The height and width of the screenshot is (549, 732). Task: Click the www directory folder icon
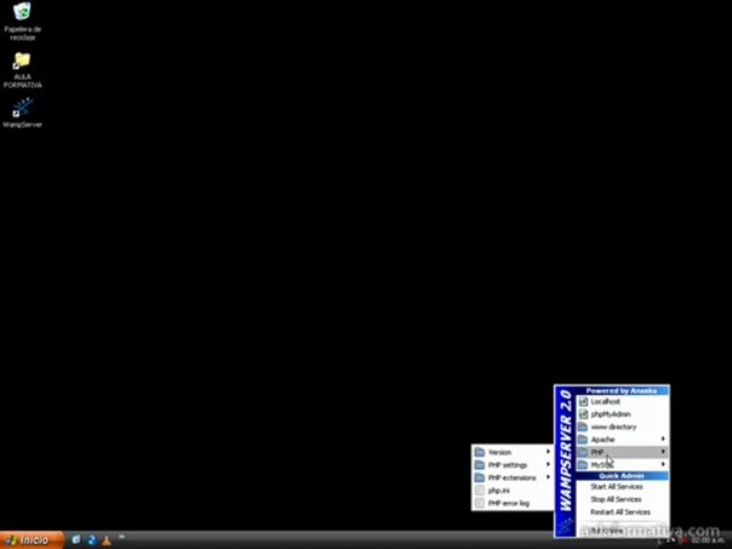[x=583, y=427]
